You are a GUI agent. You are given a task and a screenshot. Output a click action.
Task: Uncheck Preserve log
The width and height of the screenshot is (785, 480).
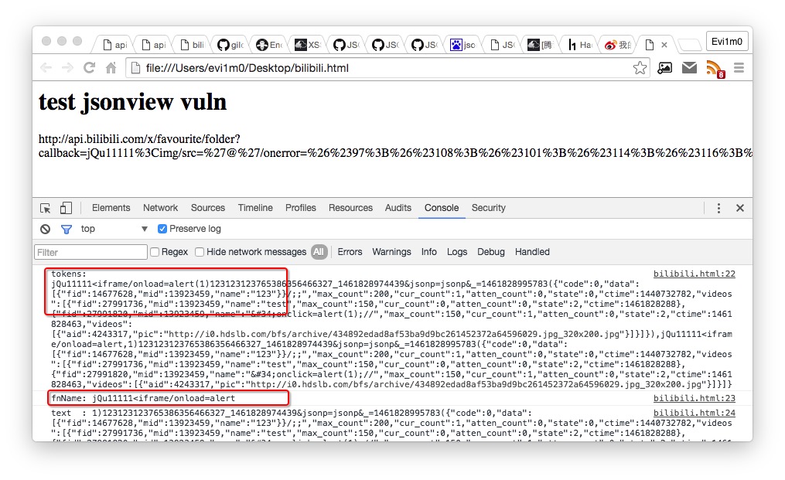pos(162,229)
